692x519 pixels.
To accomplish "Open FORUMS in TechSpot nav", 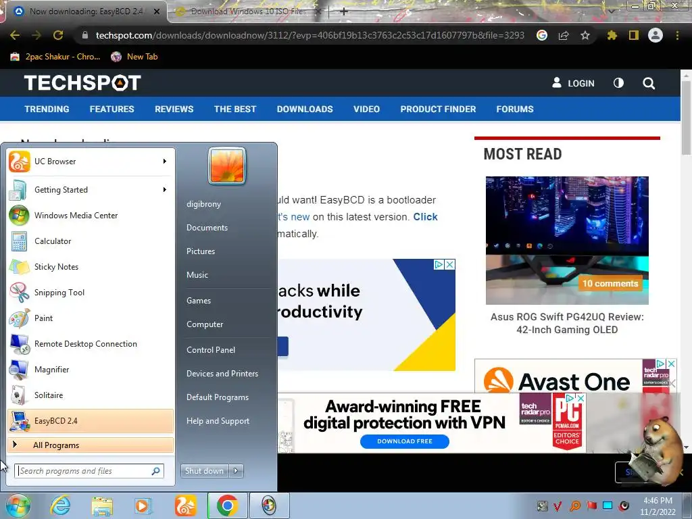I will pos(514,109).
